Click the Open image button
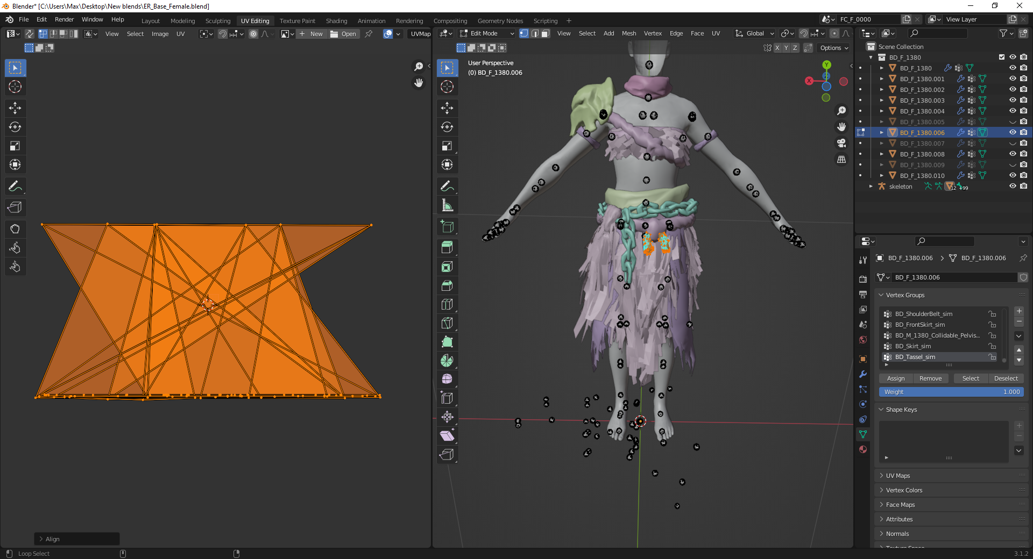 (343, 34)
